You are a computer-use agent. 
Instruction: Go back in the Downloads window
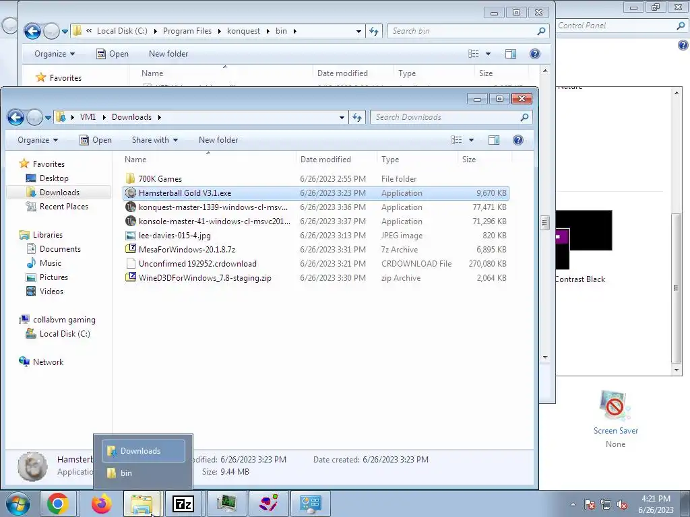click(16, 117)
